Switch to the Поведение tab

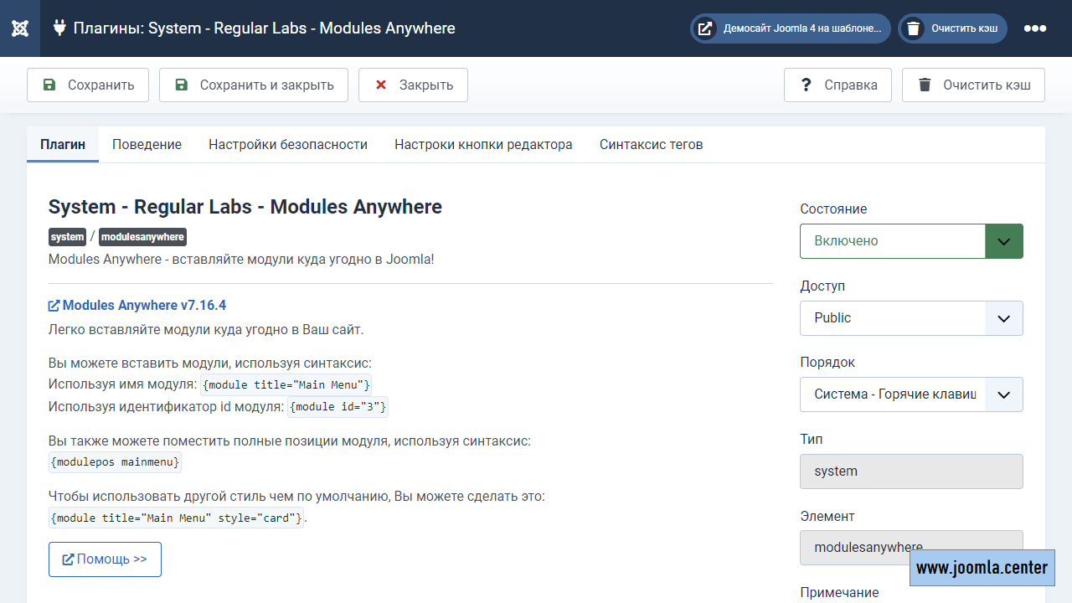(x=147, y=144)
